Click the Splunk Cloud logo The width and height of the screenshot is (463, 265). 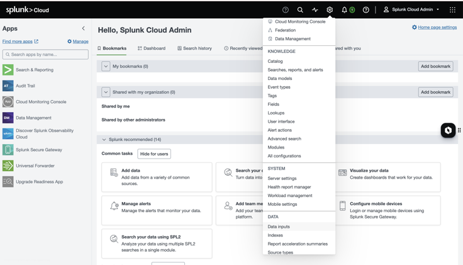[28, 9]
